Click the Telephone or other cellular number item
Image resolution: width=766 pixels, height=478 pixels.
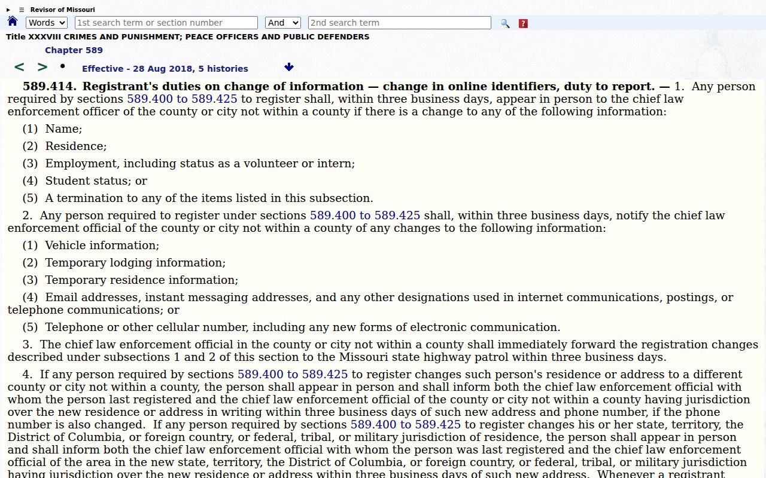click(291, 327)
